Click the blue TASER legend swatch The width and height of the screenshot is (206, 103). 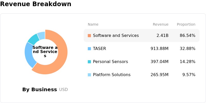[x=89, y=49]
